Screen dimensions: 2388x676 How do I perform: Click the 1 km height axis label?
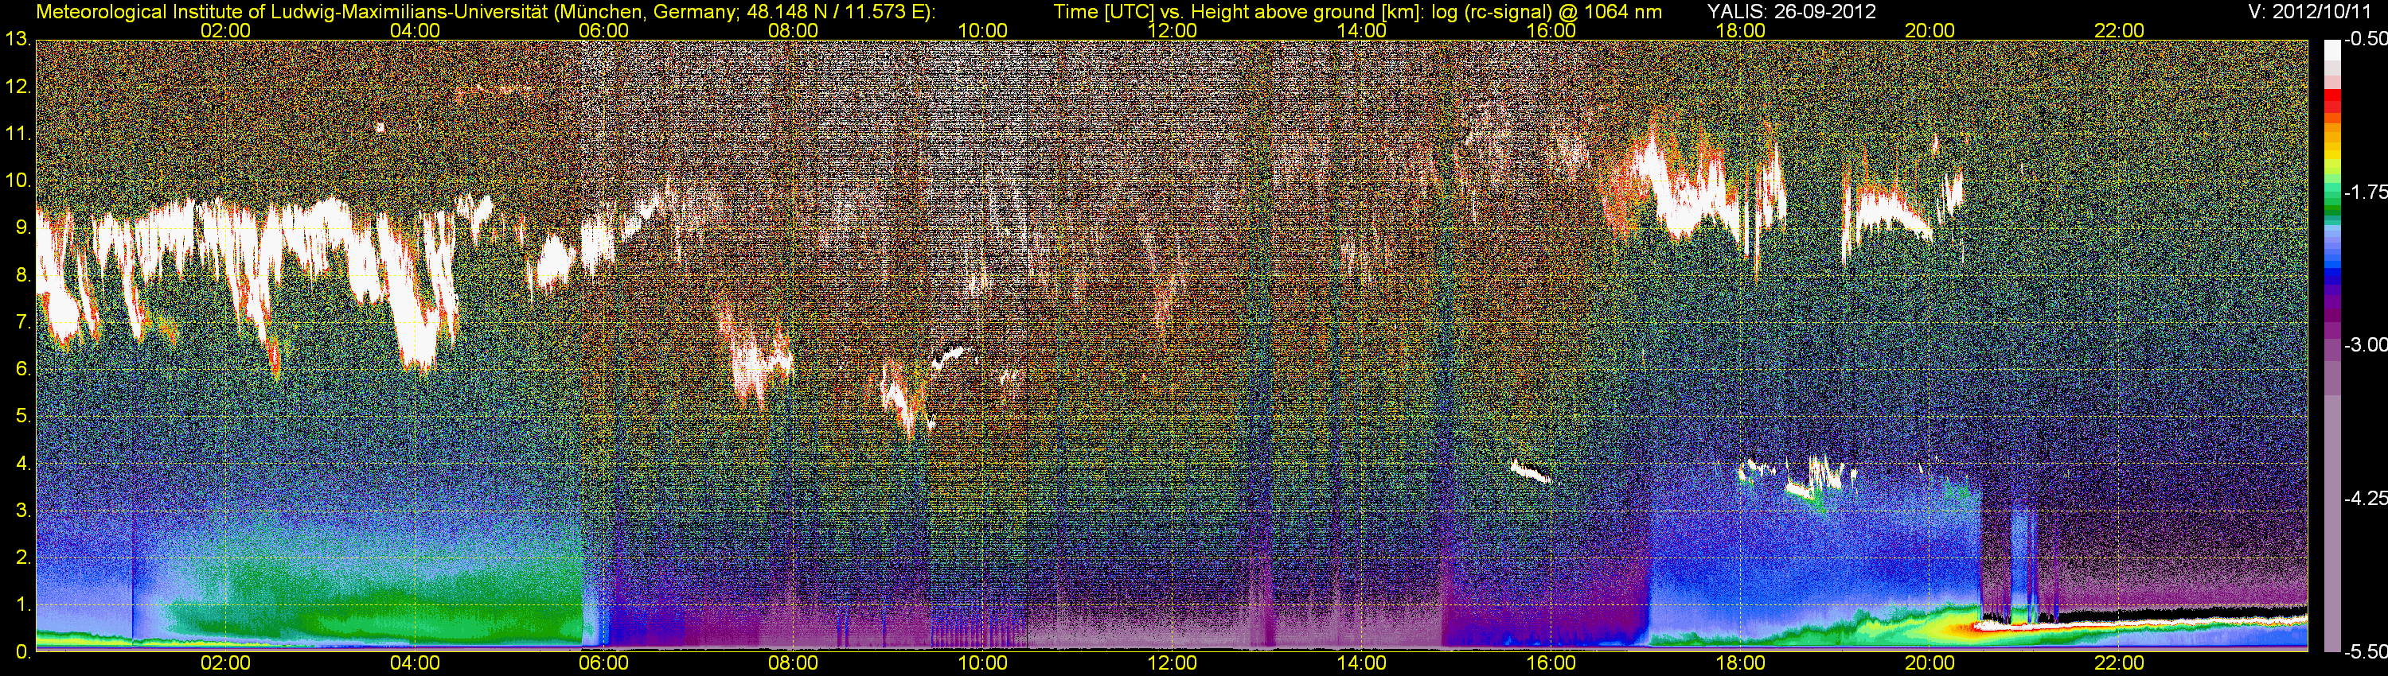pyautogui.click(x=23, y=604)
